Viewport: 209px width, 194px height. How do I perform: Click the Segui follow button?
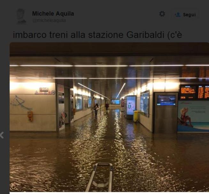185,15
